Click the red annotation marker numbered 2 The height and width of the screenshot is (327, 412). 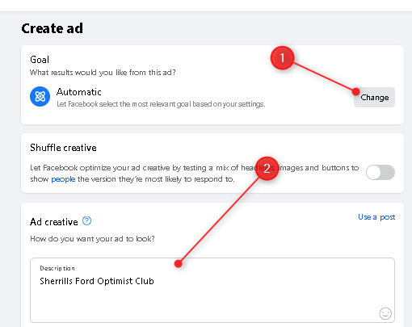coord(267,169)
